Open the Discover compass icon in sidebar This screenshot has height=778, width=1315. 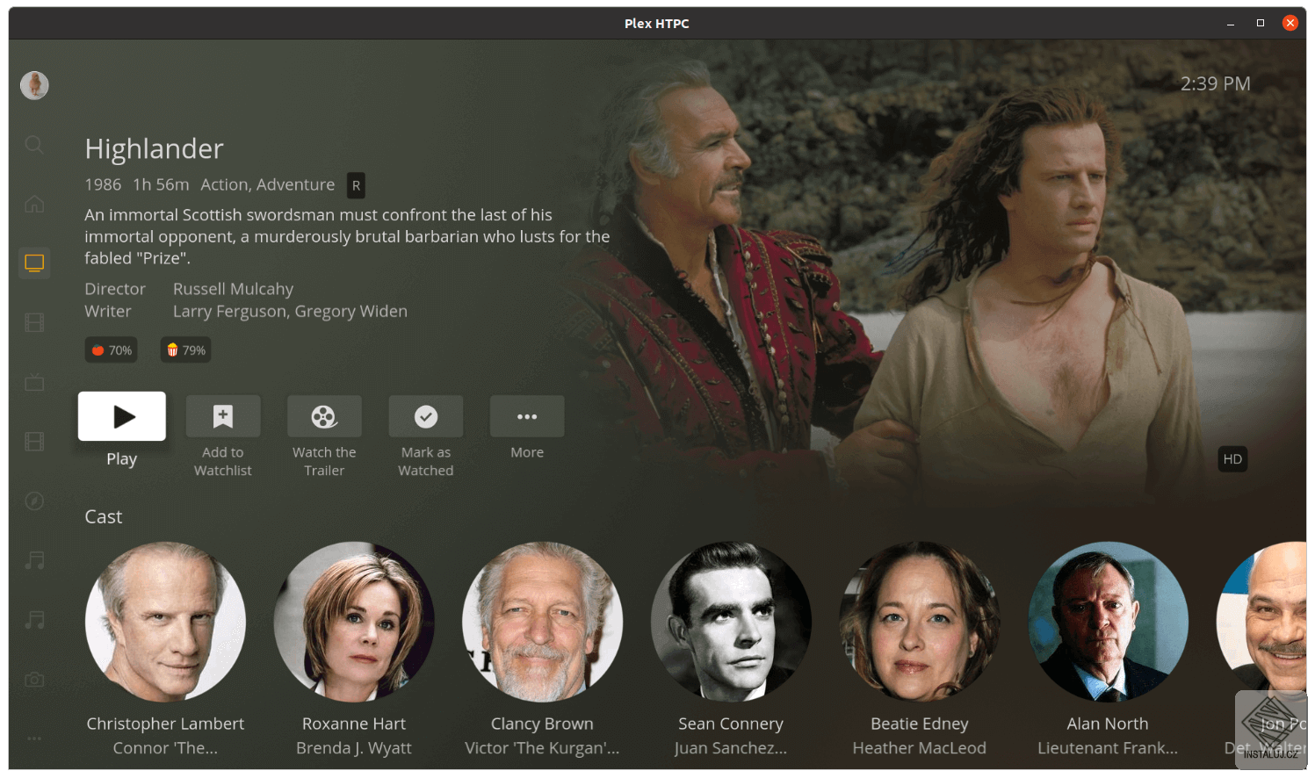pyautogui.click(x=34, y=501)
